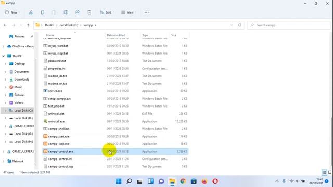Click the uninstall.exe file icon
The width and height of the screenshot is (333, 187).
tap(45, 121)
